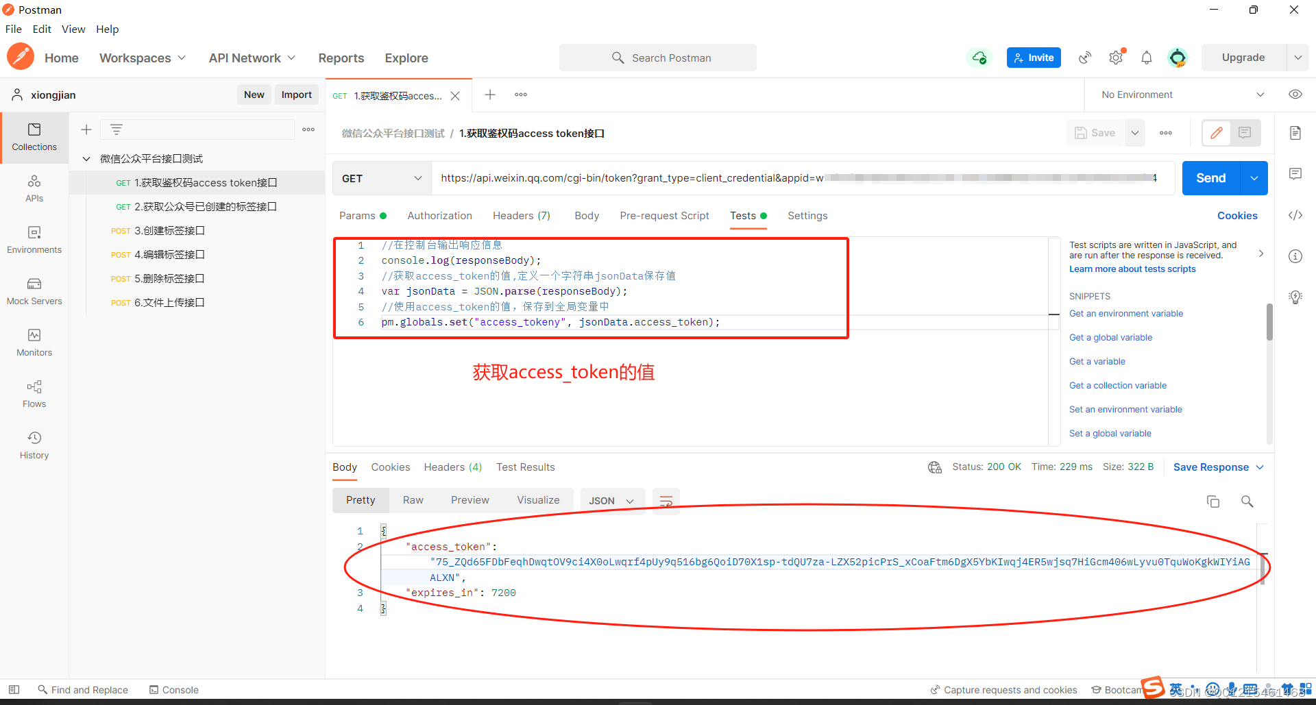Switch to build mode pencil icon
This screenshot has width=1316, height=705.
click(1217, 133)
